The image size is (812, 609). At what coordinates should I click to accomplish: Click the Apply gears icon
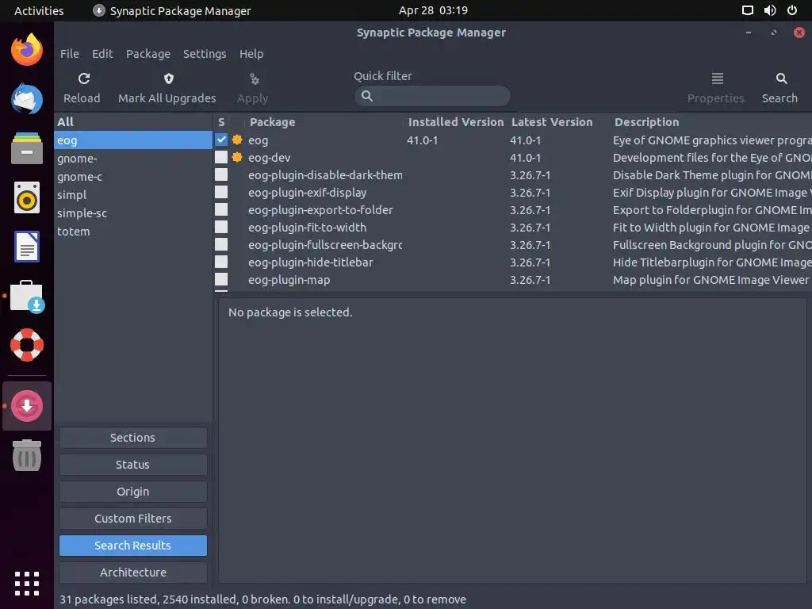tap(254, 79)
